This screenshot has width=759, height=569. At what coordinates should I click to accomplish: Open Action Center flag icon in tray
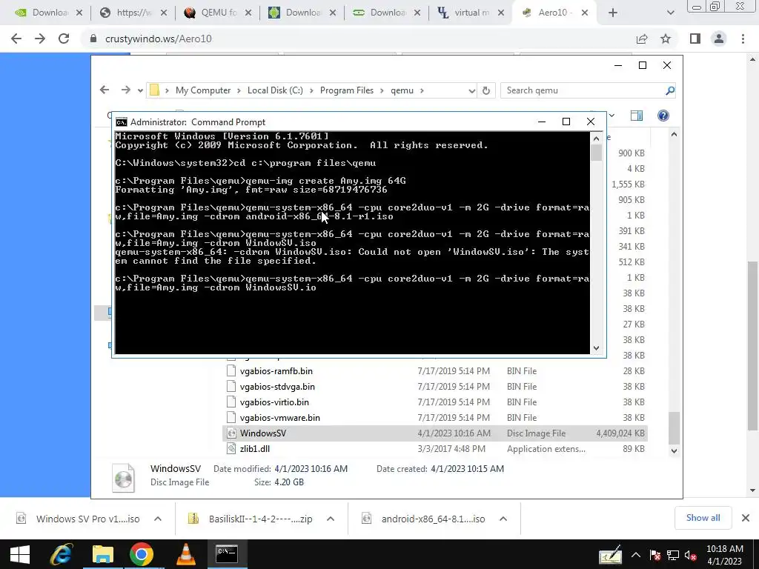(655, 556)
